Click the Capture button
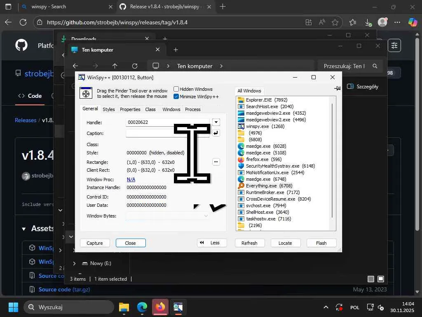Image resolution: width=422 pixels, height=317 pixels. (95, 243)
